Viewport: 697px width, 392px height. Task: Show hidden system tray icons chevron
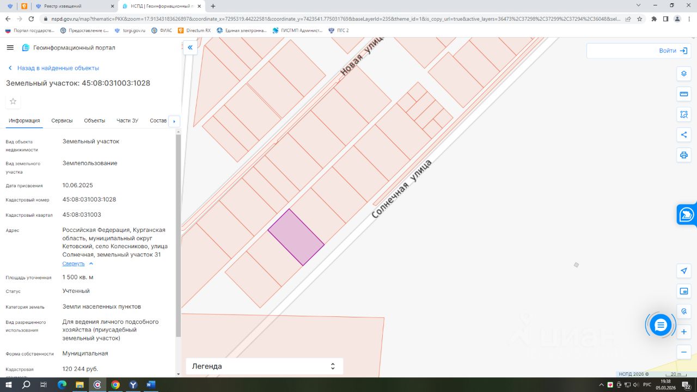(x=602, y=384)
